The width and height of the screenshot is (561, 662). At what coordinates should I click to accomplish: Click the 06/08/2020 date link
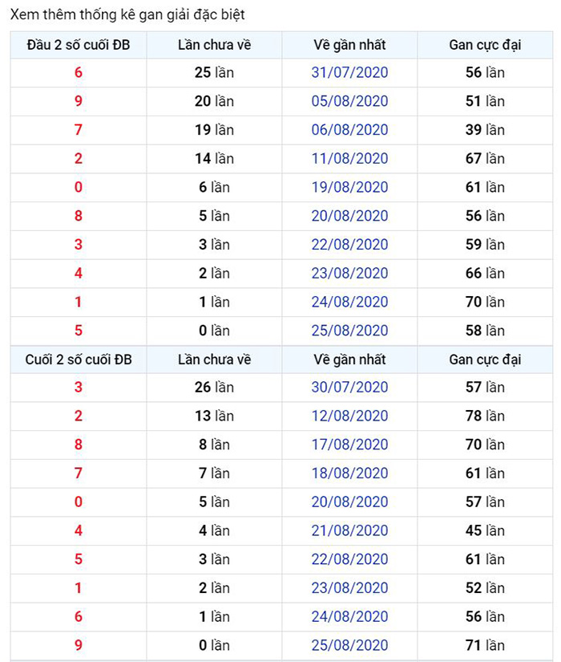[349, 130]
